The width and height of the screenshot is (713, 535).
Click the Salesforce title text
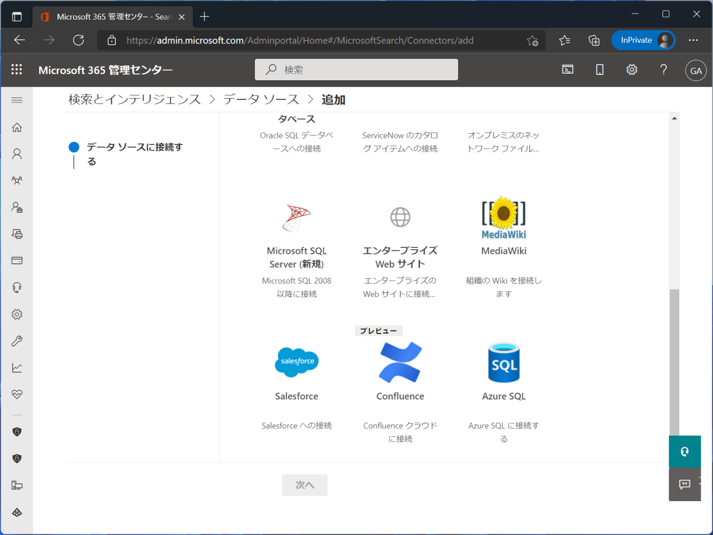tap(296, 396)
